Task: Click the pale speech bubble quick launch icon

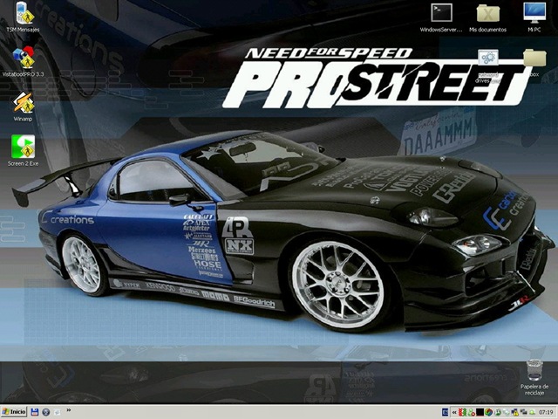Action: tap(57, 412)
